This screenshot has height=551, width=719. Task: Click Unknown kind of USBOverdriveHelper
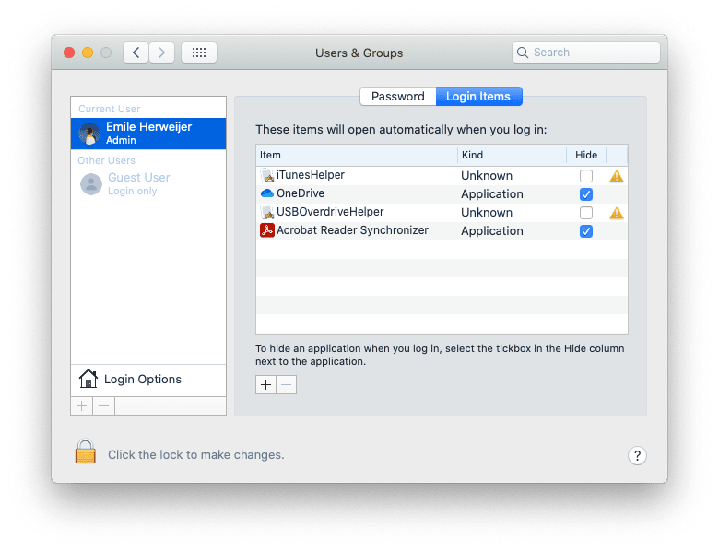pyautogui.click(x=487, y=213)
